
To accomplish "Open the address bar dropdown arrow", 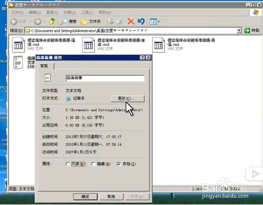I will [239, 30].
